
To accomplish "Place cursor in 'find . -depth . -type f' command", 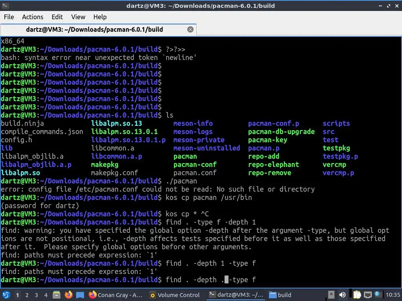I will coord(211,280).
